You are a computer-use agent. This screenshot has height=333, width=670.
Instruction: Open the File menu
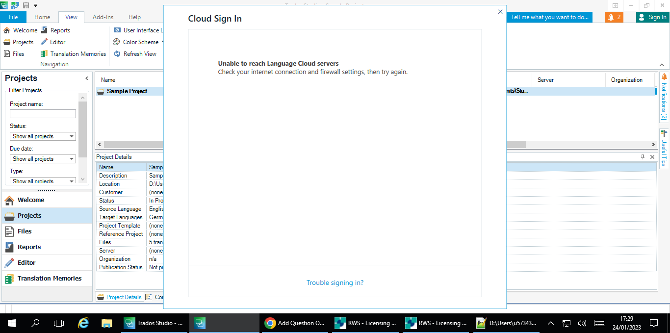coord(13,17)
